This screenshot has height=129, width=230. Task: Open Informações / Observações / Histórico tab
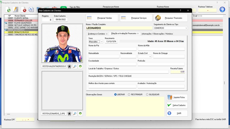(157, 34)
